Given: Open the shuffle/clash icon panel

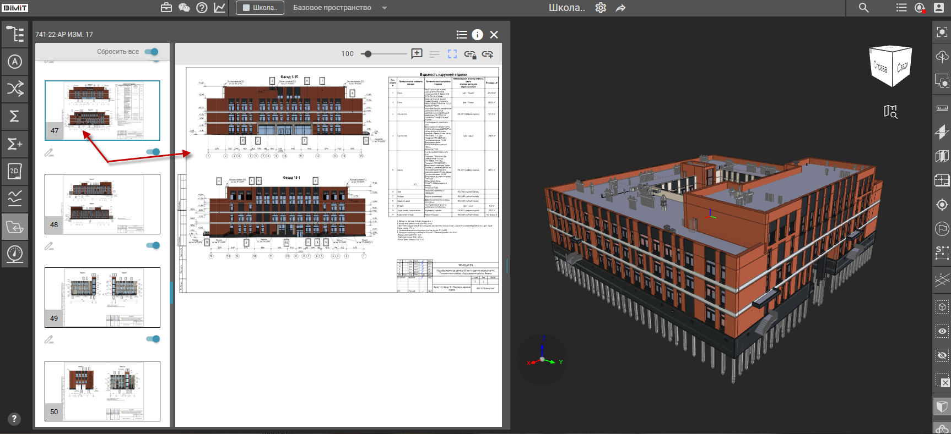Looking at the screenshot, I should (x=15, y=89).
